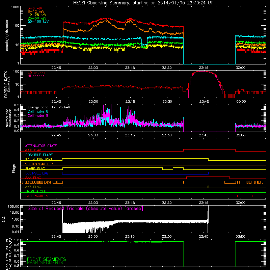This screenshot has width=270, height=270.
Task: Click the 0.10 tick on the SAS axis
Action: coord(15,226)
